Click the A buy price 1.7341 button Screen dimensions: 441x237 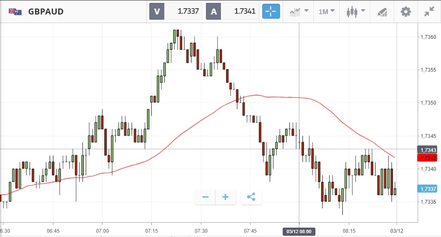[232, 12]
